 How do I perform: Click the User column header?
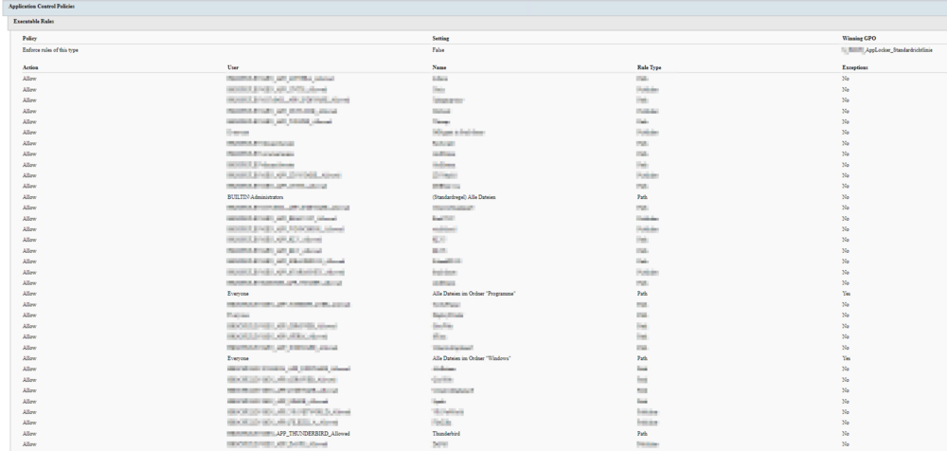coord(234,69)
